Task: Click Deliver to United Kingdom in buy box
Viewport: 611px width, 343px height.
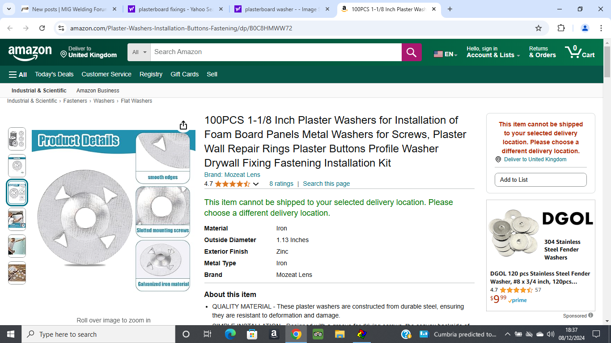Action: 535,159
